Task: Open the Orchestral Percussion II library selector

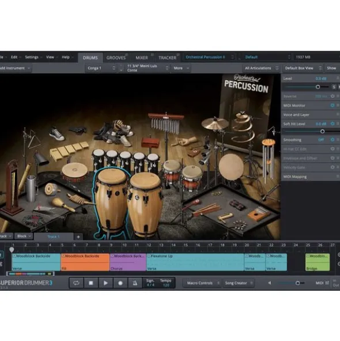Action: click(209, 57)
